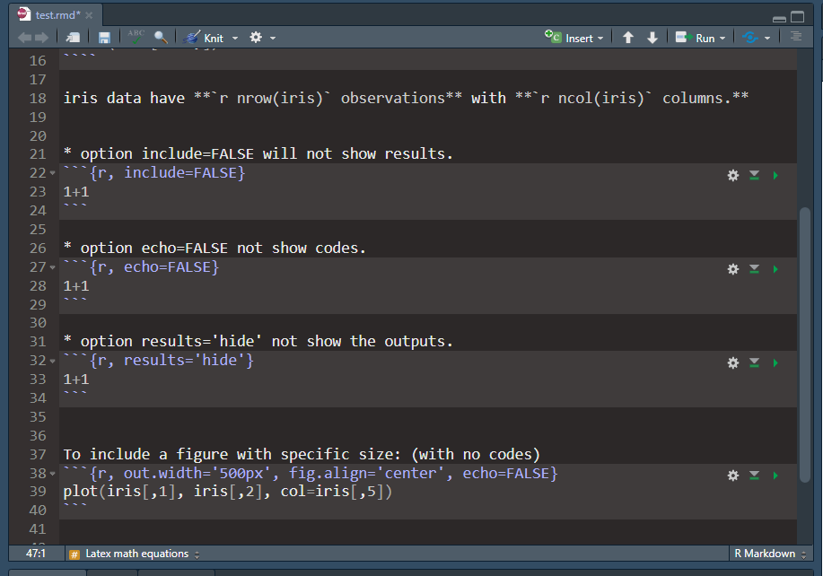
Task: Save the current document
Action: 104,38
